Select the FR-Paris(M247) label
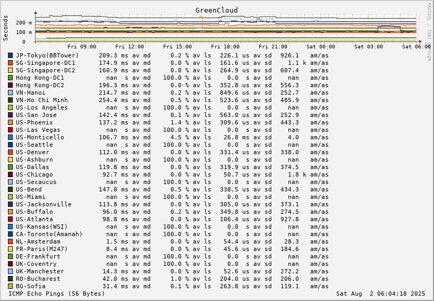 click(x=42, y=249)
